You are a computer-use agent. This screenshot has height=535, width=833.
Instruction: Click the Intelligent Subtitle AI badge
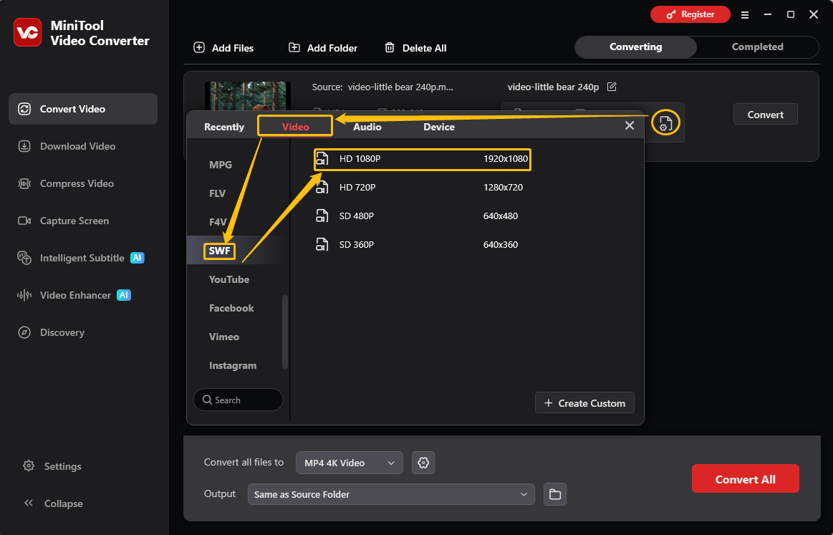click(x=138, y=258)
